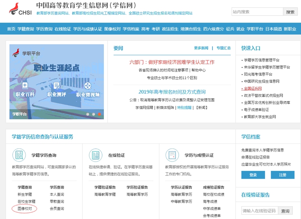301x219 pixels.
Task: Click the circled 图像校对 link under 学籍查询
Action: coord(25,209)
